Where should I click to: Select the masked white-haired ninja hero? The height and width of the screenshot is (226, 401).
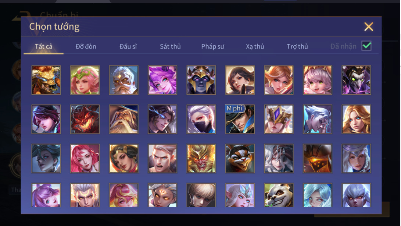click(x=201, y=119)
